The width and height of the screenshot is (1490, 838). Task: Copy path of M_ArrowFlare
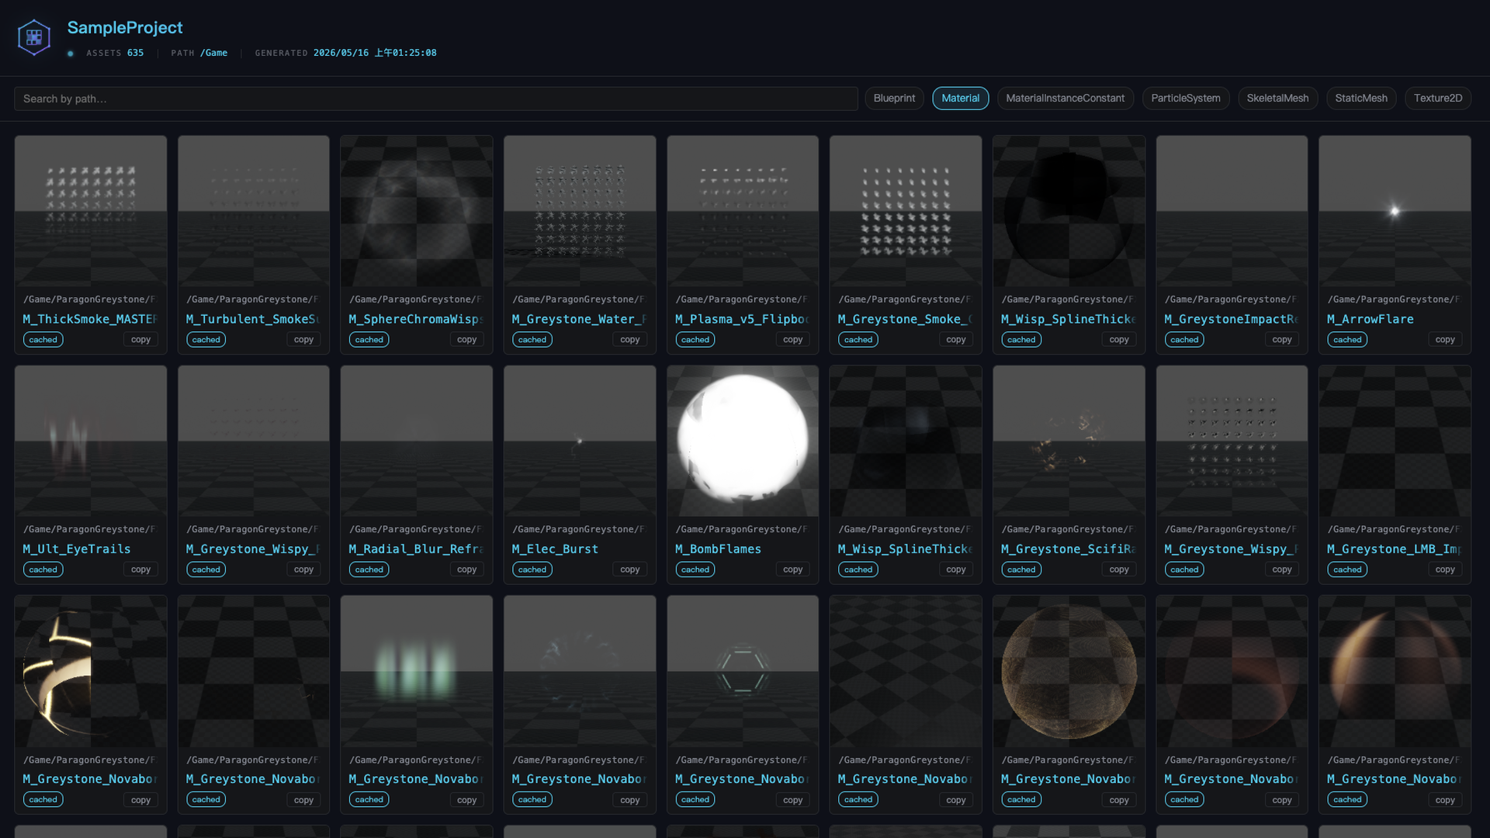pyautogui.click(x=1445, y=339)
